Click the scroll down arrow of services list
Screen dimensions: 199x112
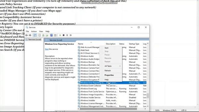pyautogui.click(x=148, y=106)
